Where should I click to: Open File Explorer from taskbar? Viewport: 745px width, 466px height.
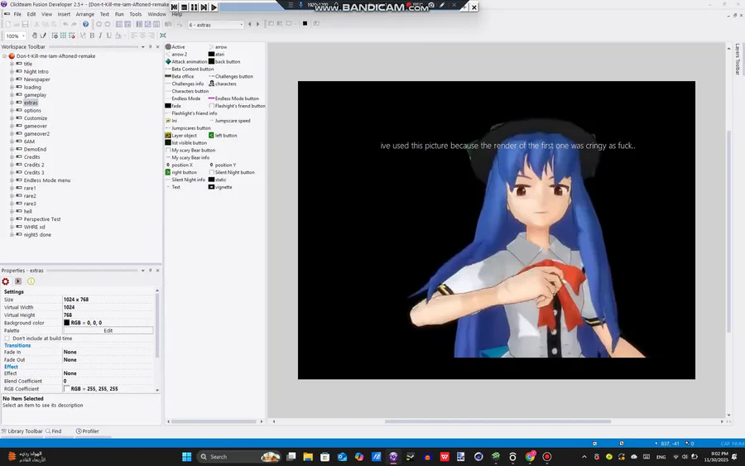click(308, 457)
